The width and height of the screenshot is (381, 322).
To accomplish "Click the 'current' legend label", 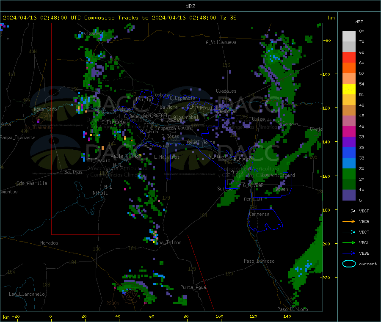I will pos(368,264).
